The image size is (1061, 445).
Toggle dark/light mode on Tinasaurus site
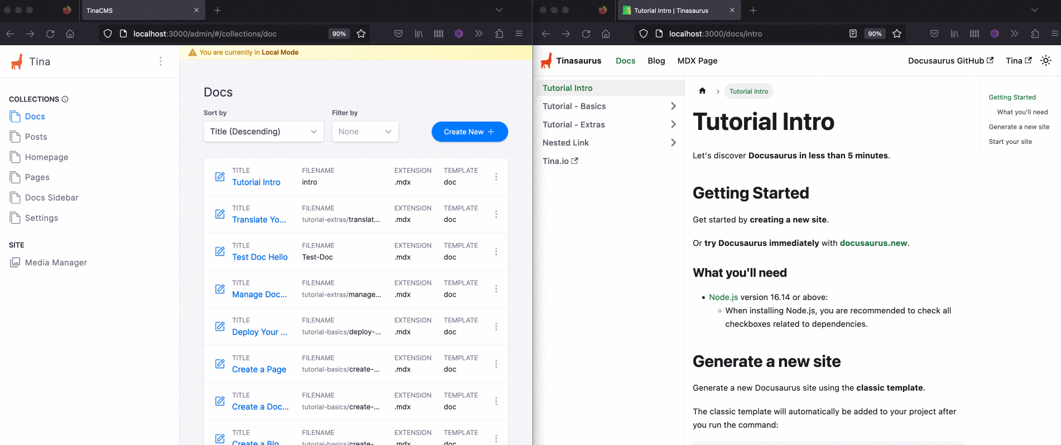[x=1046, y=61]
